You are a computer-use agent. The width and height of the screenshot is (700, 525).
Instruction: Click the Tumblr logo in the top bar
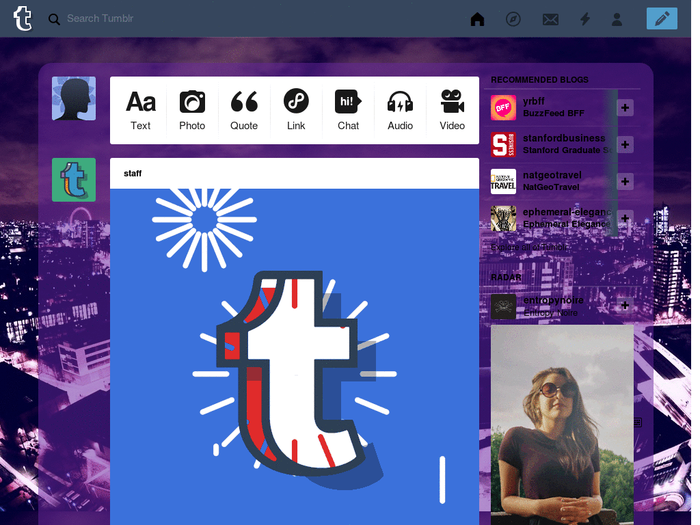tap(23, 18)
